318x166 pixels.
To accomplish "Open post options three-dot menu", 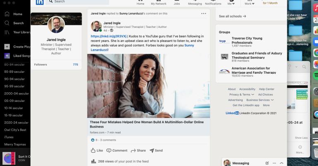I will [x=203, y=14].
